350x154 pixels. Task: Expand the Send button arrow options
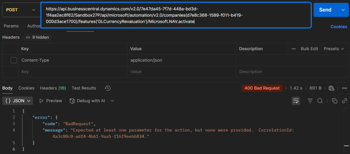343,10
